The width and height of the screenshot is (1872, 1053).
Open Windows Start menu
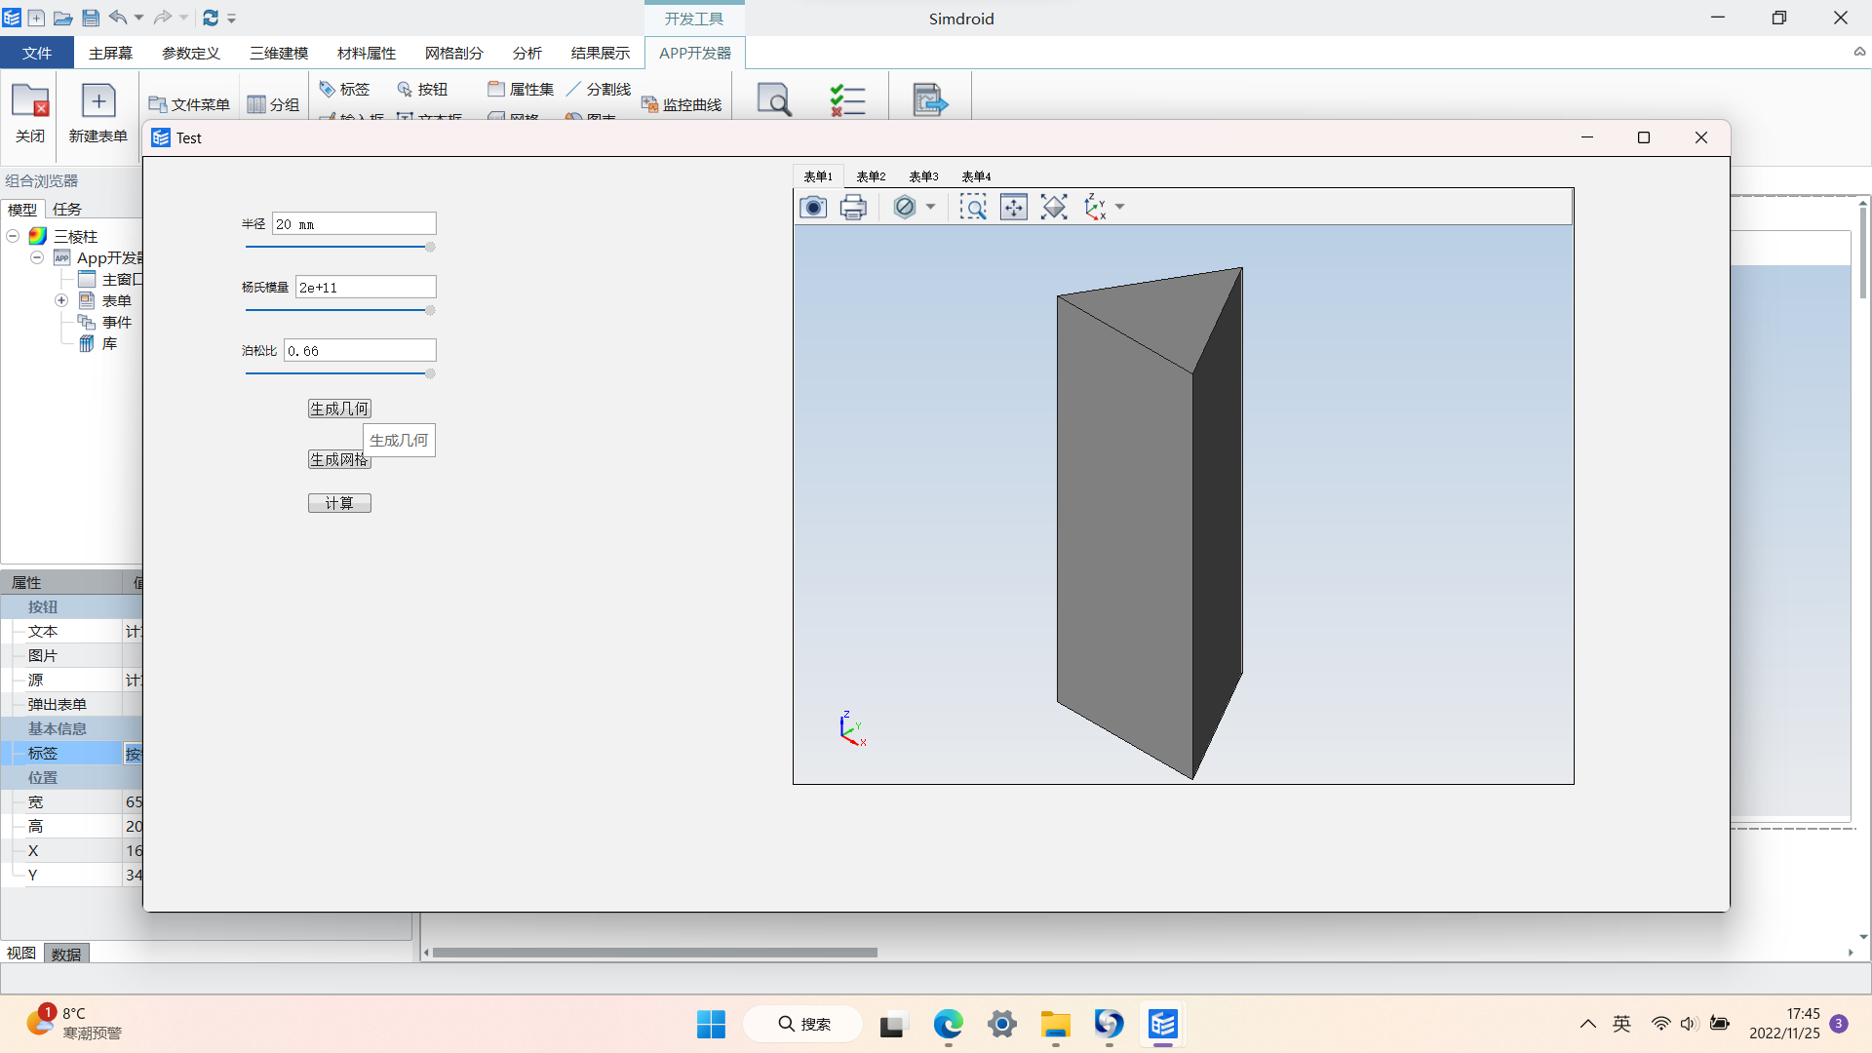(x=711, y=1024)
